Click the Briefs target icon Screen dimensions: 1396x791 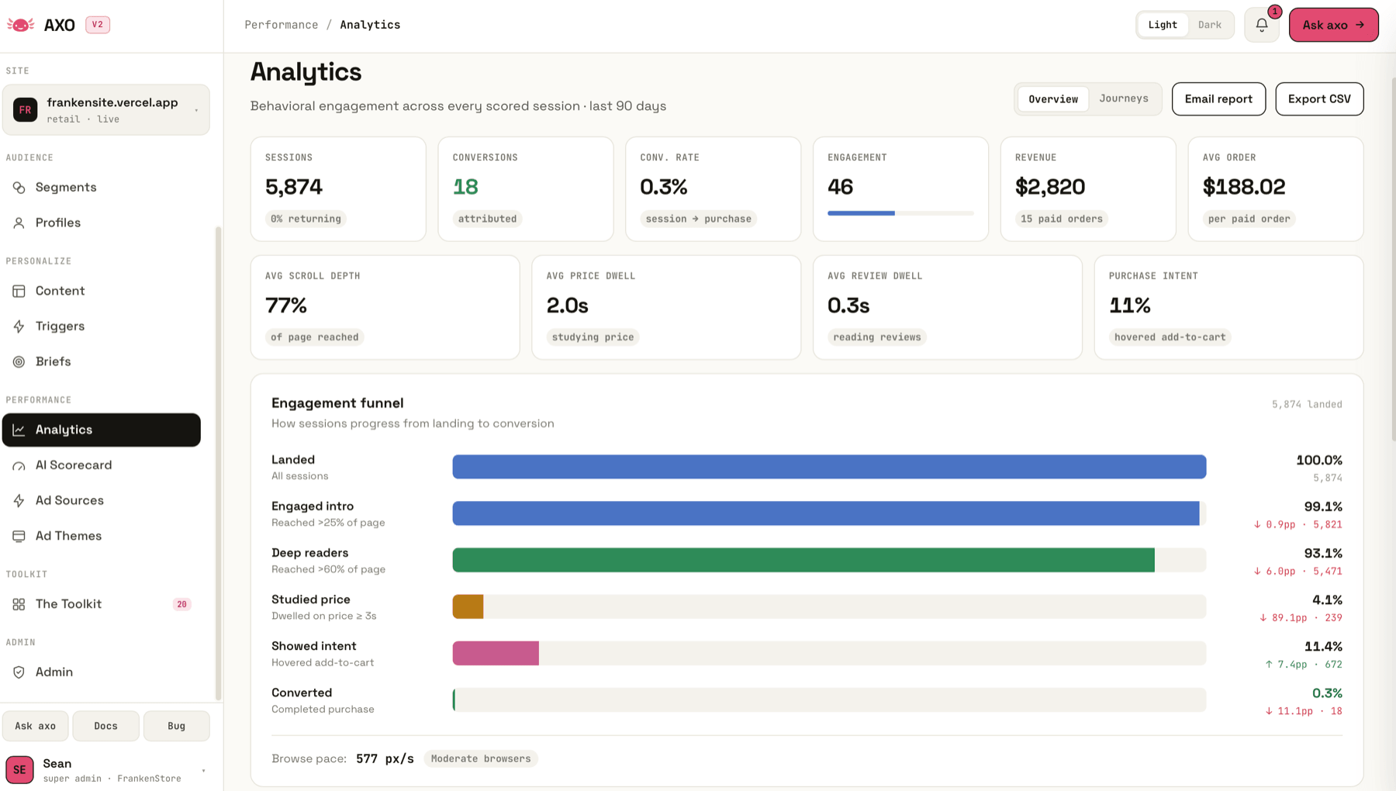click(x=19, y=362)
